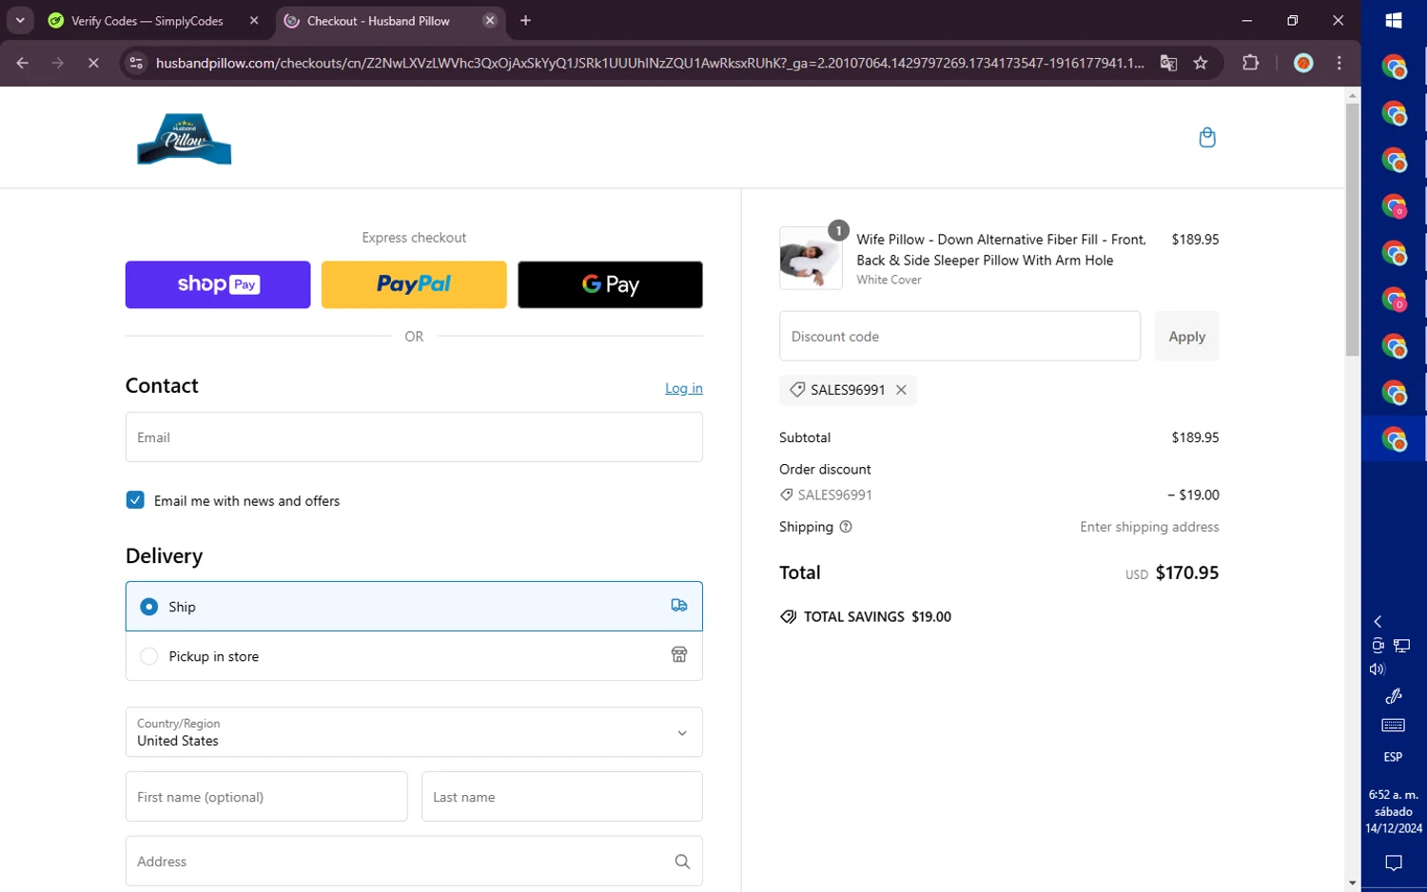Pay with PayPal button

[414, 284]
